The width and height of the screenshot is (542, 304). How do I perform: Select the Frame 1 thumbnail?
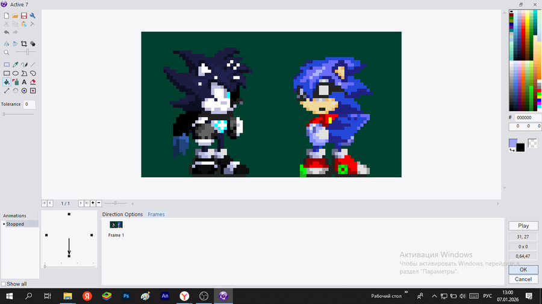116,225
